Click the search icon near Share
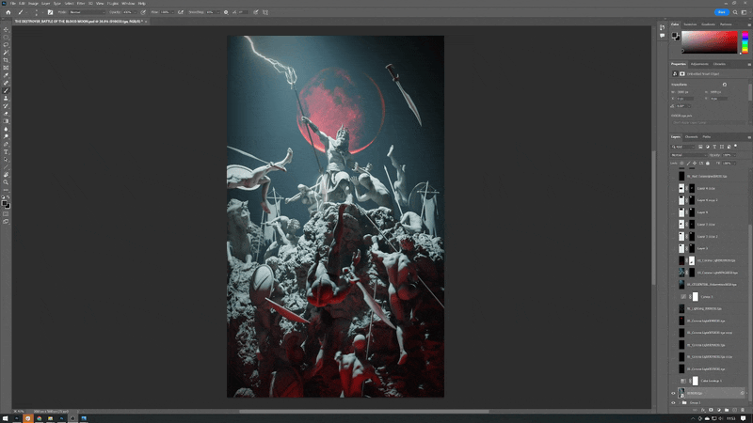 (x=735, y=12)
